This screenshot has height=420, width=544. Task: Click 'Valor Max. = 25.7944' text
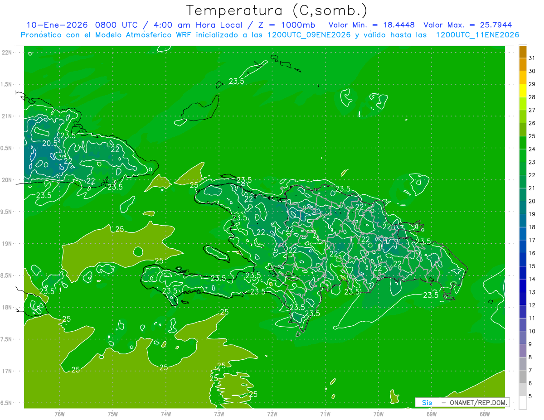tap(468, 25)
